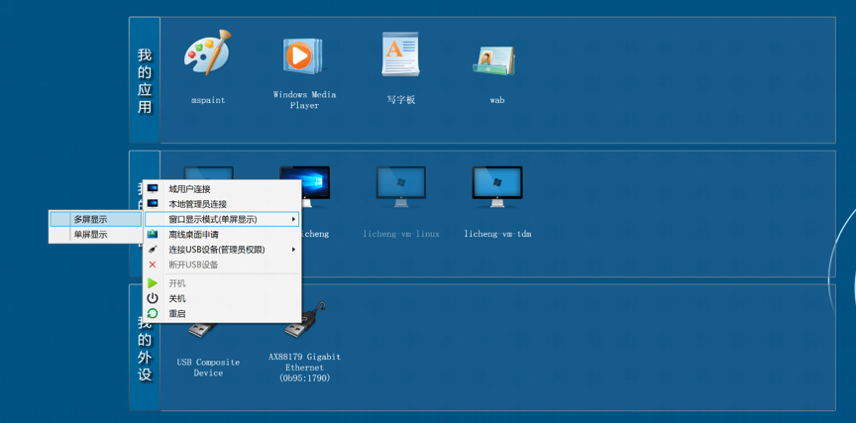Click 关机 to shut down
This screenshot has height=423, width=856.
click(x=177, y=298)
